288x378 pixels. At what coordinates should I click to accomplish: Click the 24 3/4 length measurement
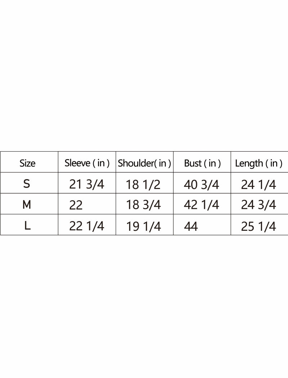pos(258,205)
